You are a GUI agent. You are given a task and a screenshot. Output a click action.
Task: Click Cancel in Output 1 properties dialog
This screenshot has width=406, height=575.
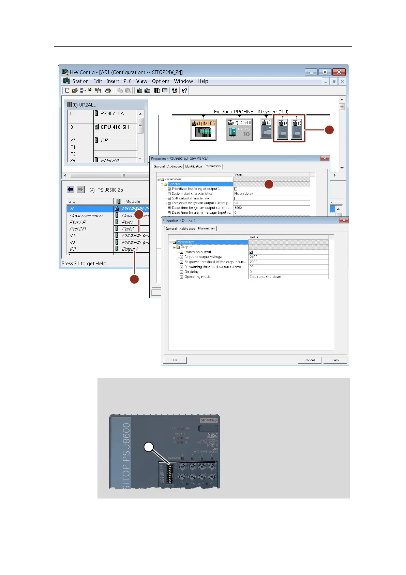pos(310,360)
